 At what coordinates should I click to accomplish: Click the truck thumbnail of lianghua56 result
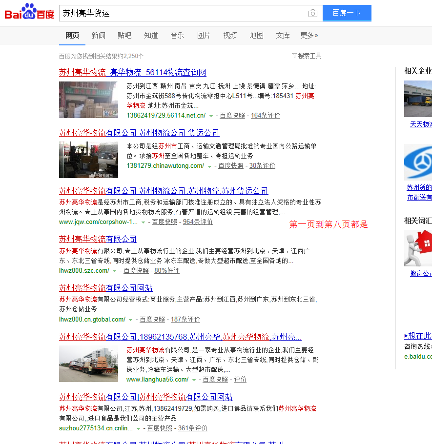point(88,363)
